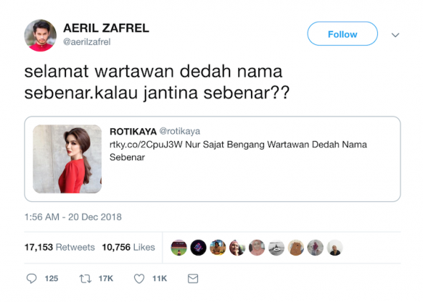Send tweet via envelope message icon
Screen dimensions: 423x302
click(193, 278)
